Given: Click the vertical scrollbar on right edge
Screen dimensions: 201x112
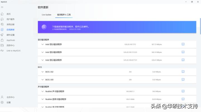Looking at the screenshot, I should (200, 26).
